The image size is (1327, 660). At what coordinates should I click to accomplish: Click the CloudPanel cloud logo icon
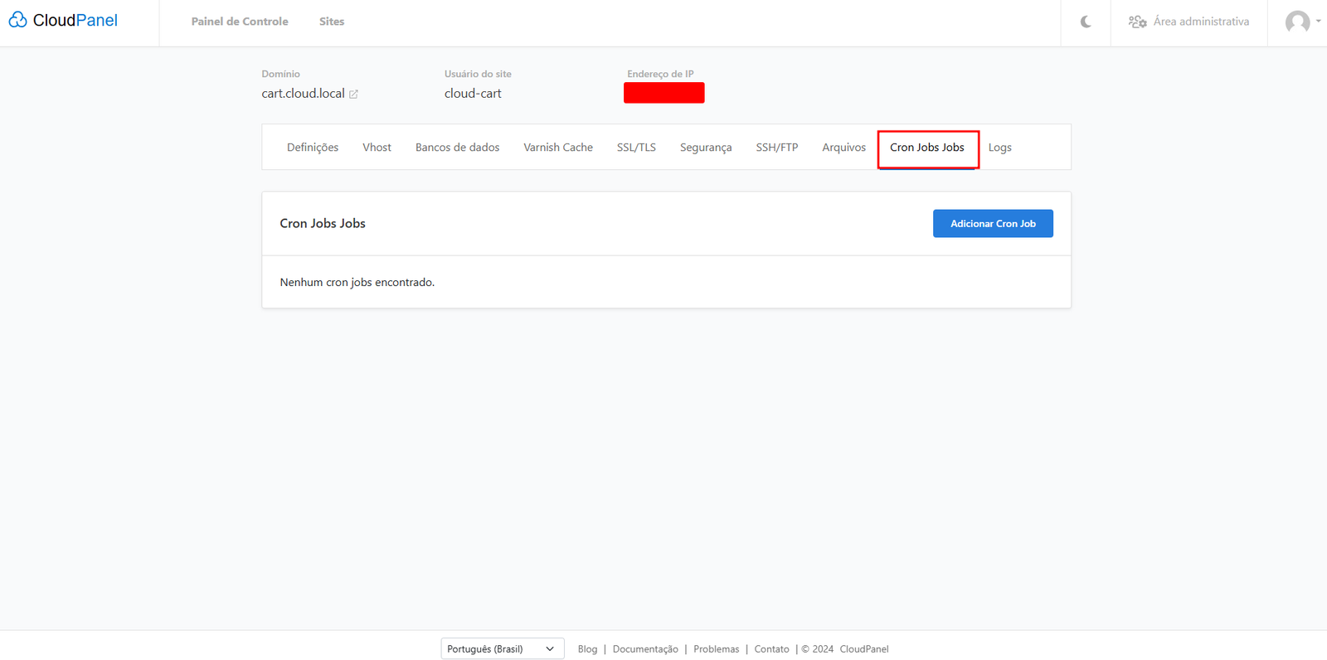(x=18, y=20)
